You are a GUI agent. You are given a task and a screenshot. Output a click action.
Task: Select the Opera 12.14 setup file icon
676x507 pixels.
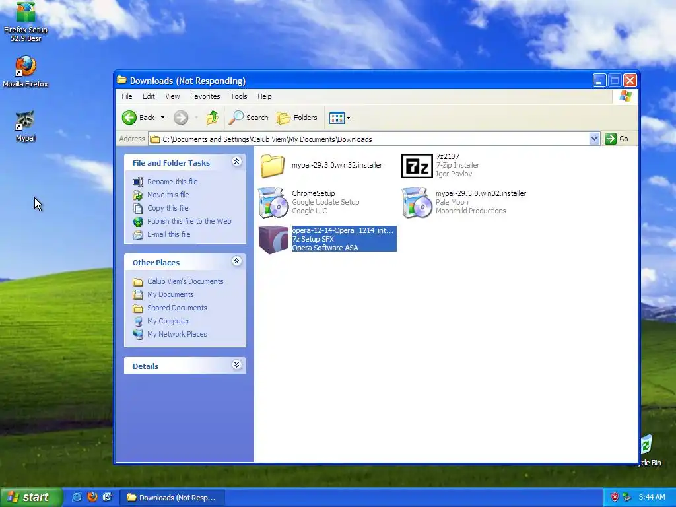click(273, 239)
